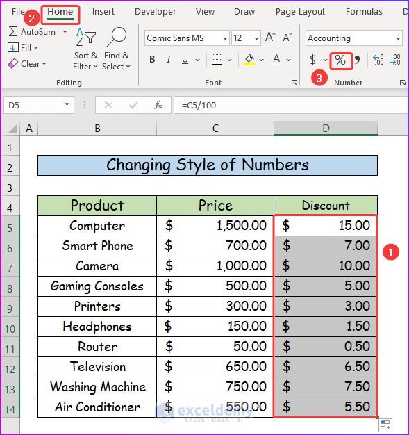The width and height of the screenshot is (409, 435).
Task: Open Sort & Filter options
Action: click(x=85, y=49)
